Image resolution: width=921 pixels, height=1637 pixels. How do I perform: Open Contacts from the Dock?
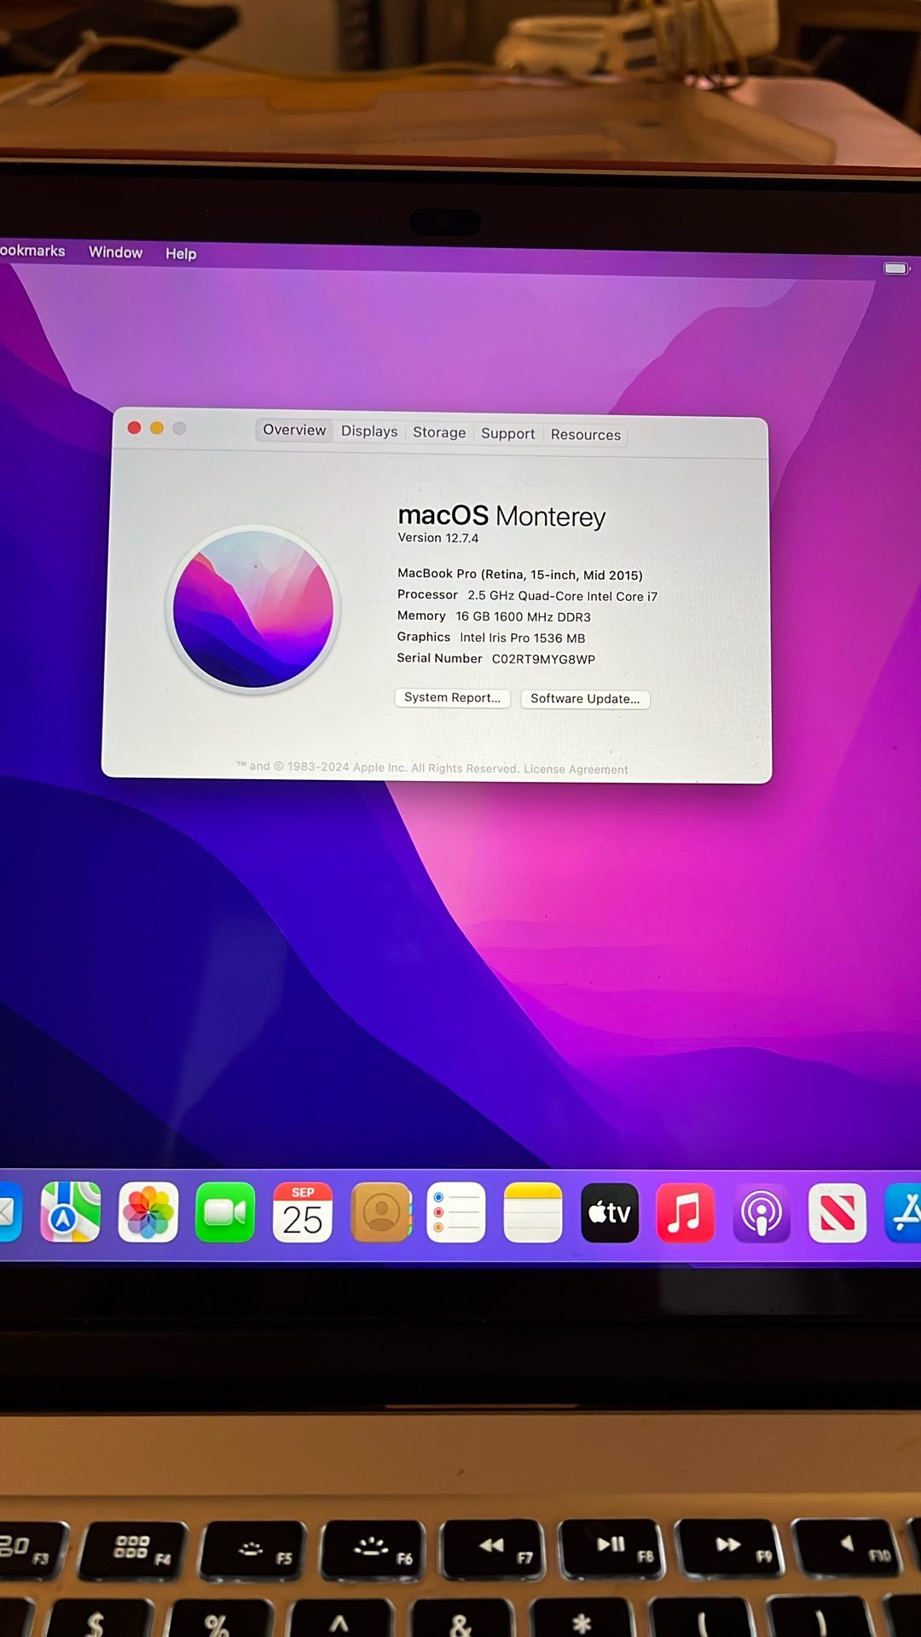point(380,1212)
